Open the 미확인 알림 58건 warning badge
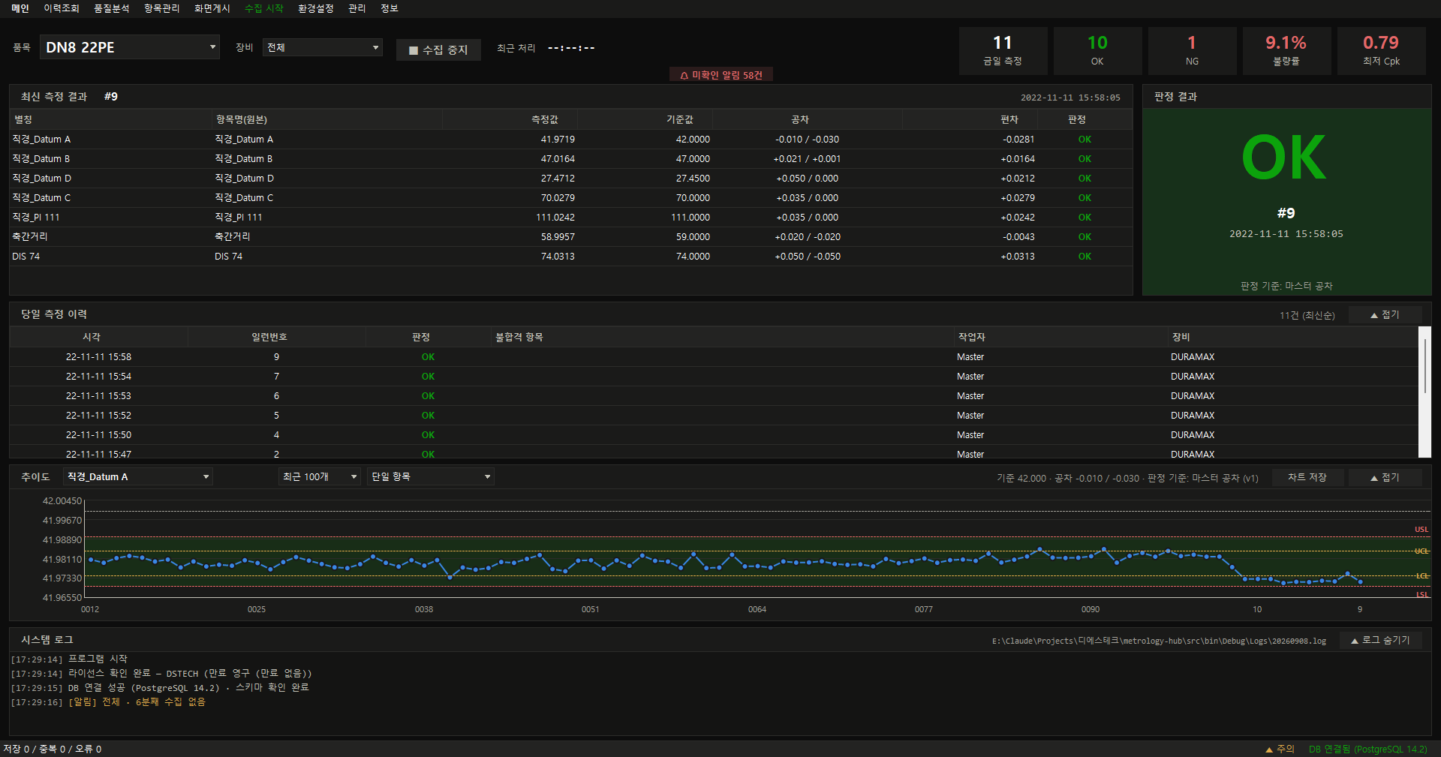 (721, 75)
